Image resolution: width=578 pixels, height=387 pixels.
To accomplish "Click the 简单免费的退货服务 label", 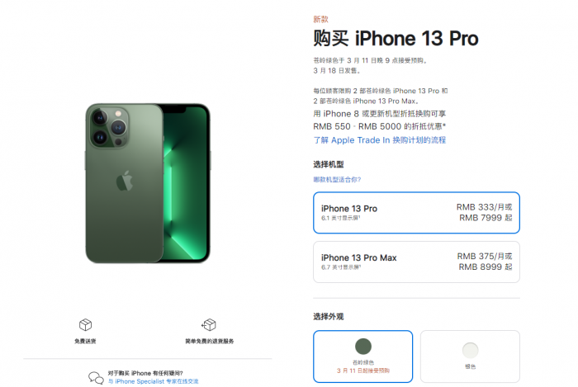I will [x=210, y=342].
